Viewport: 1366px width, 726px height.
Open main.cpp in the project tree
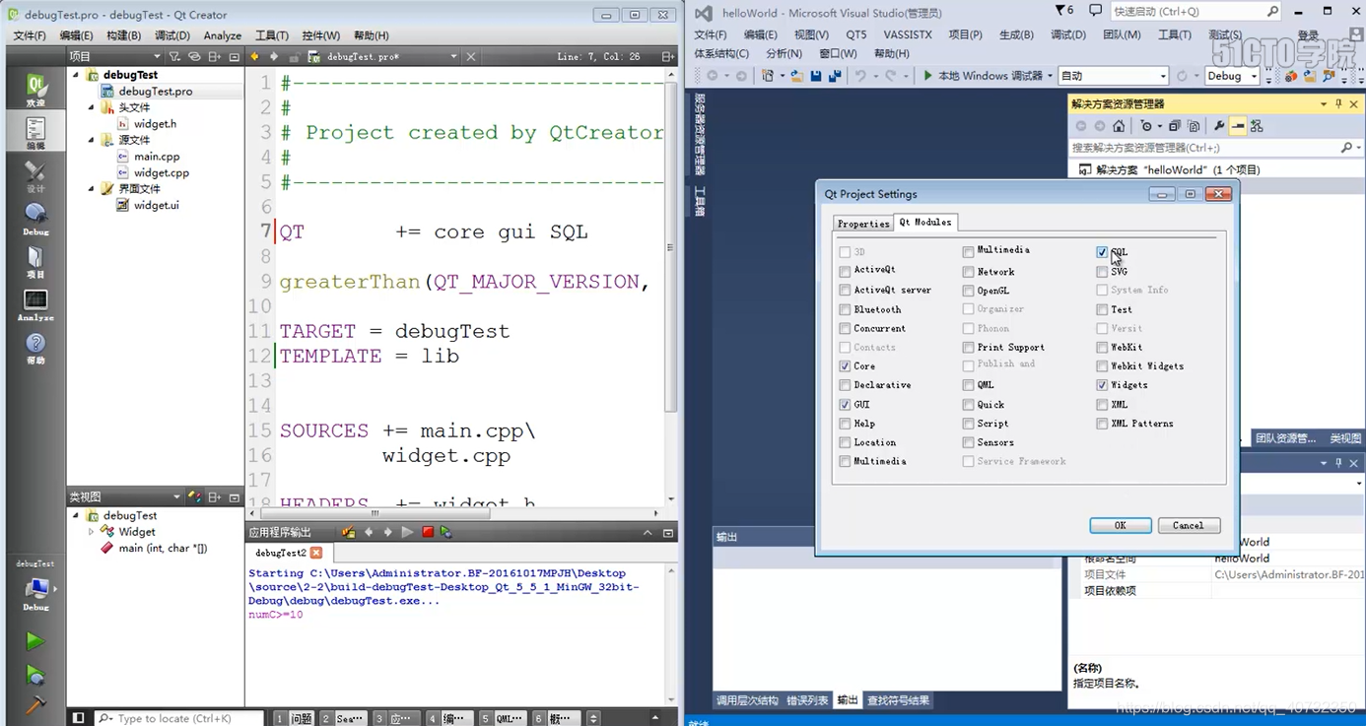click(x=157, y=157)
